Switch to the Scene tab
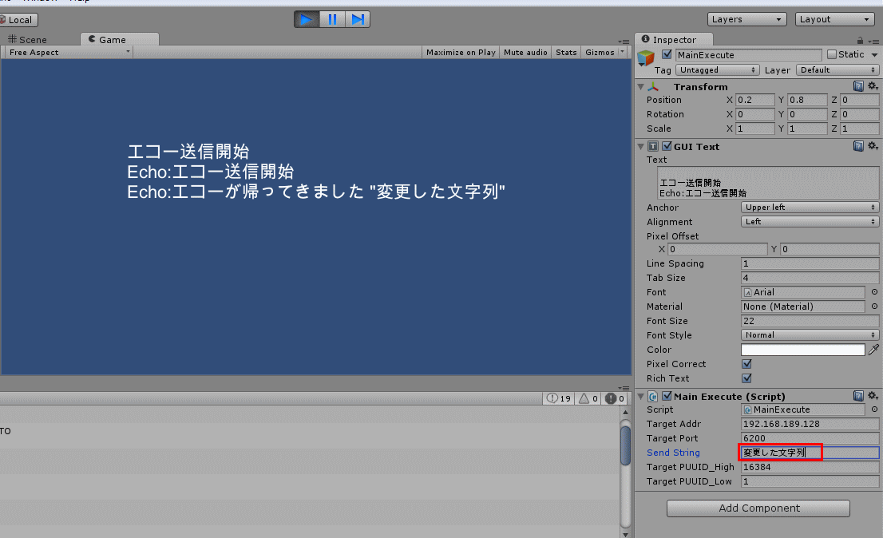The image size is (883, 538). coord(27,39)
